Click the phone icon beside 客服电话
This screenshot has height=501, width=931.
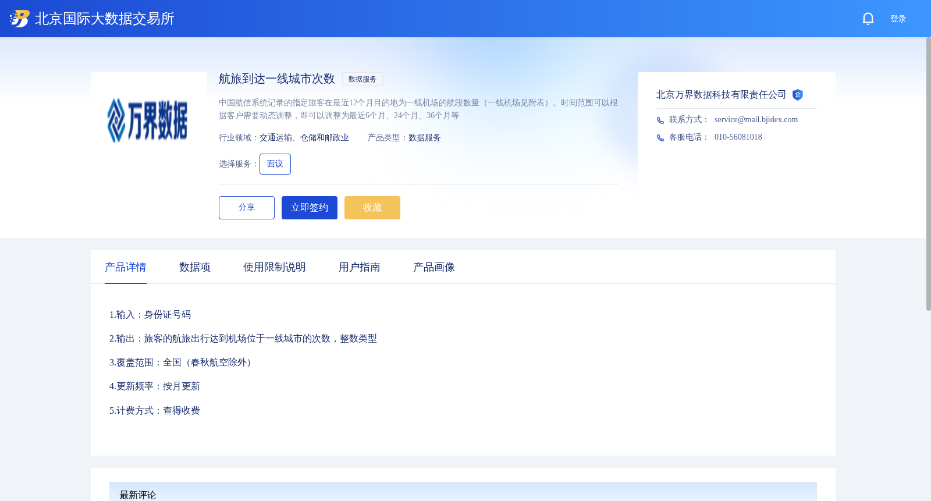click(660, 138)
